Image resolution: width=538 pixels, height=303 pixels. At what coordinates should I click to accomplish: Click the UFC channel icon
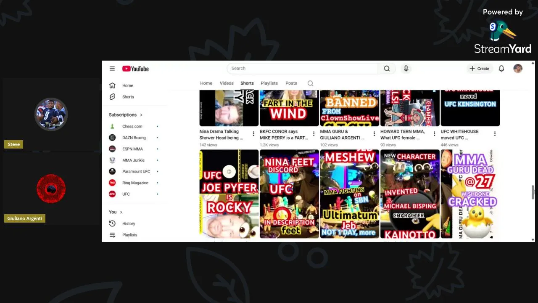click(x=112, y=194)
